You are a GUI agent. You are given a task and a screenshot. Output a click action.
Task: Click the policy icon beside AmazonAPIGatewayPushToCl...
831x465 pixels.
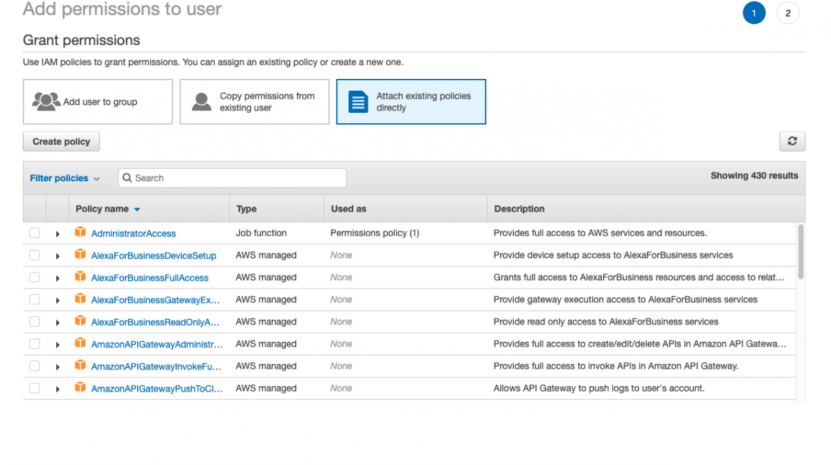click(81, 388)
